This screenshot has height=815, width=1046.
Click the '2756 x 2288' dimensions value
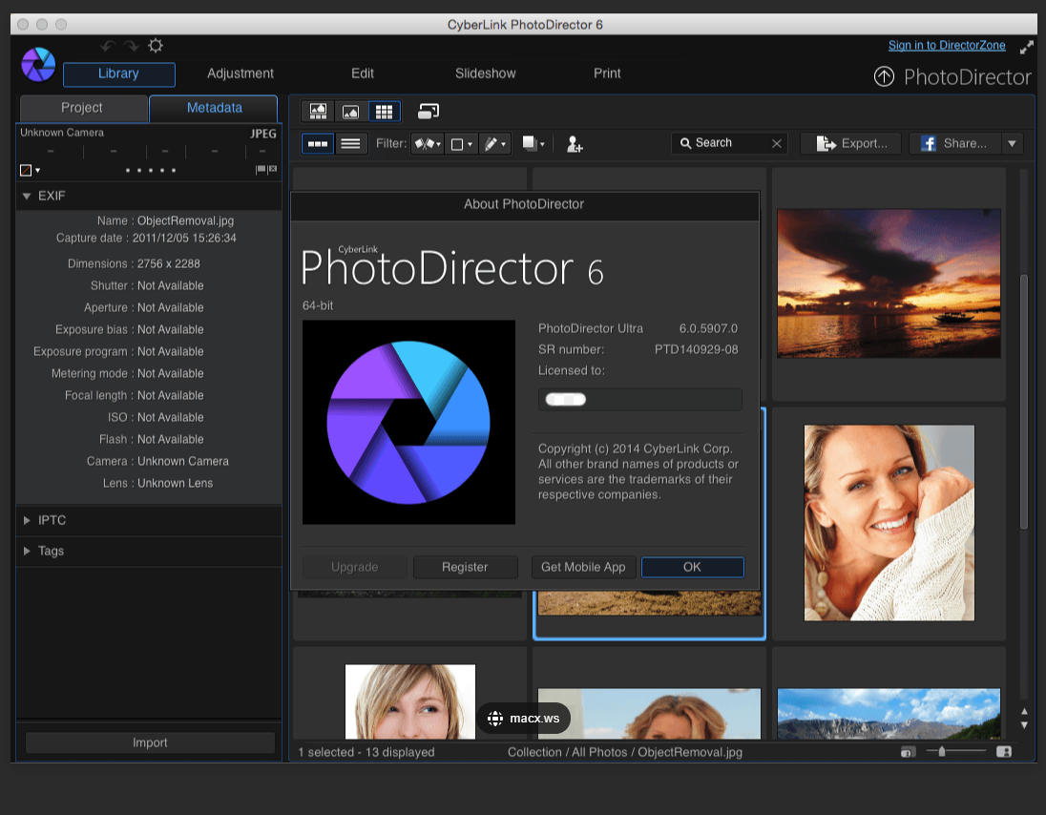coord(168,264)
